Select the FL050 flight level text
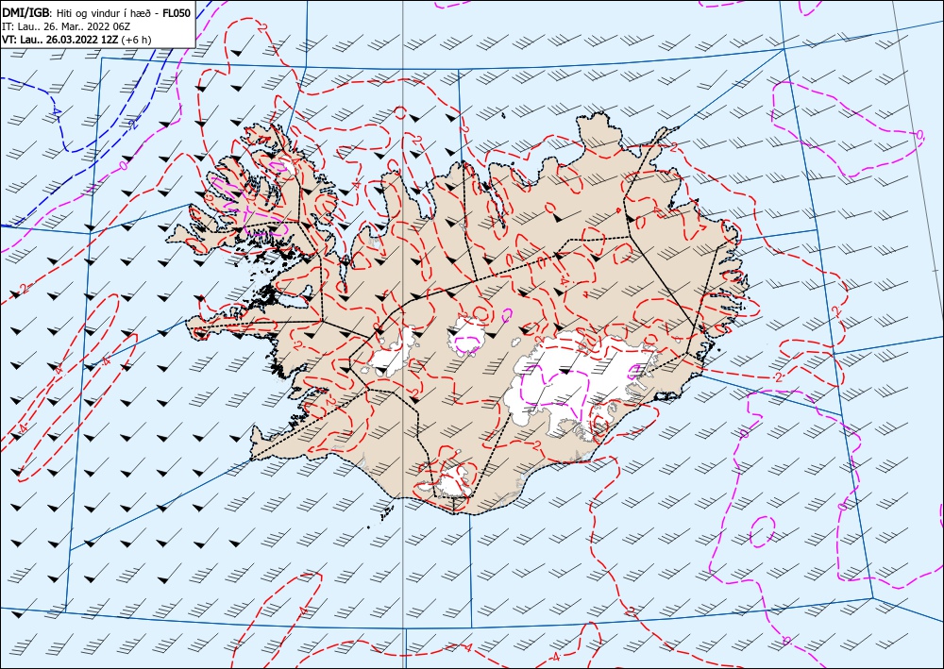The height and width of the screenshot is (669, 944). click(177, 12)
